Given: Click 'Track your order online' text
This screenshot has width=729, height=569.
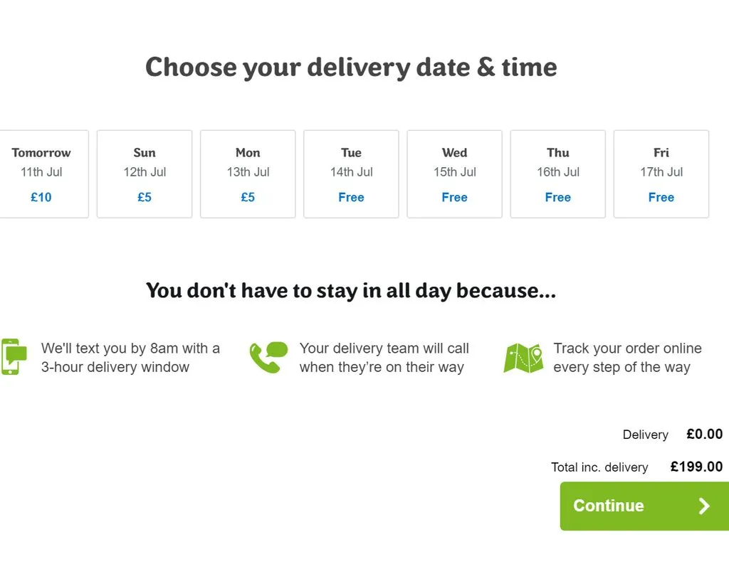Looking at the screenshot, I should click(627, 349).
